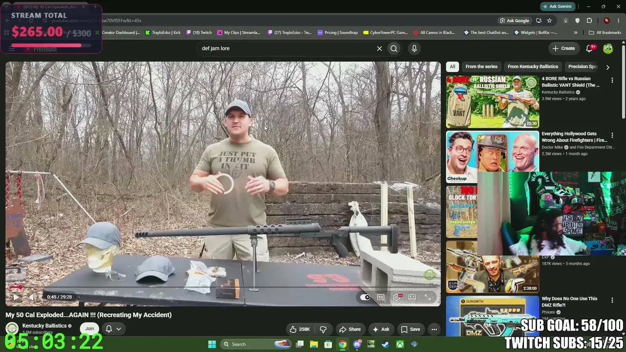626x352 pixels.
Task: Open more actions menu below video
Action: 434,329
